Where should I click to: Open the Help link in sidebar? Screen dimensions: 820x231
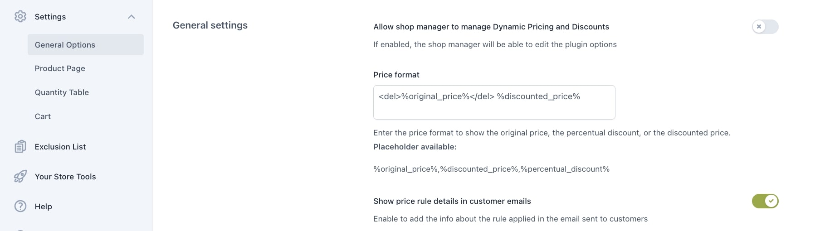point(44,207)
